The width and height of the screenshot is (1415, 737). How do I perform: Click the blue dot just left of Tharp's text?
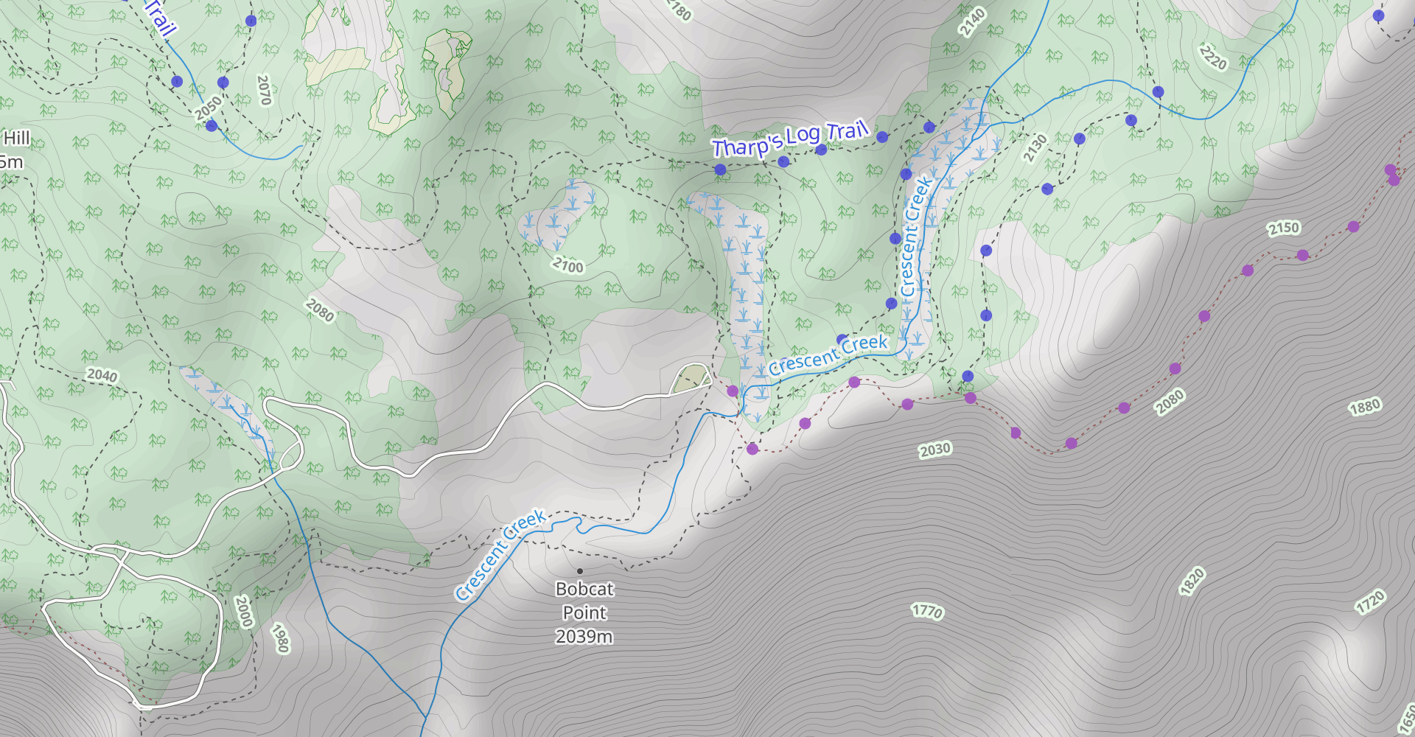click(720, 170)
